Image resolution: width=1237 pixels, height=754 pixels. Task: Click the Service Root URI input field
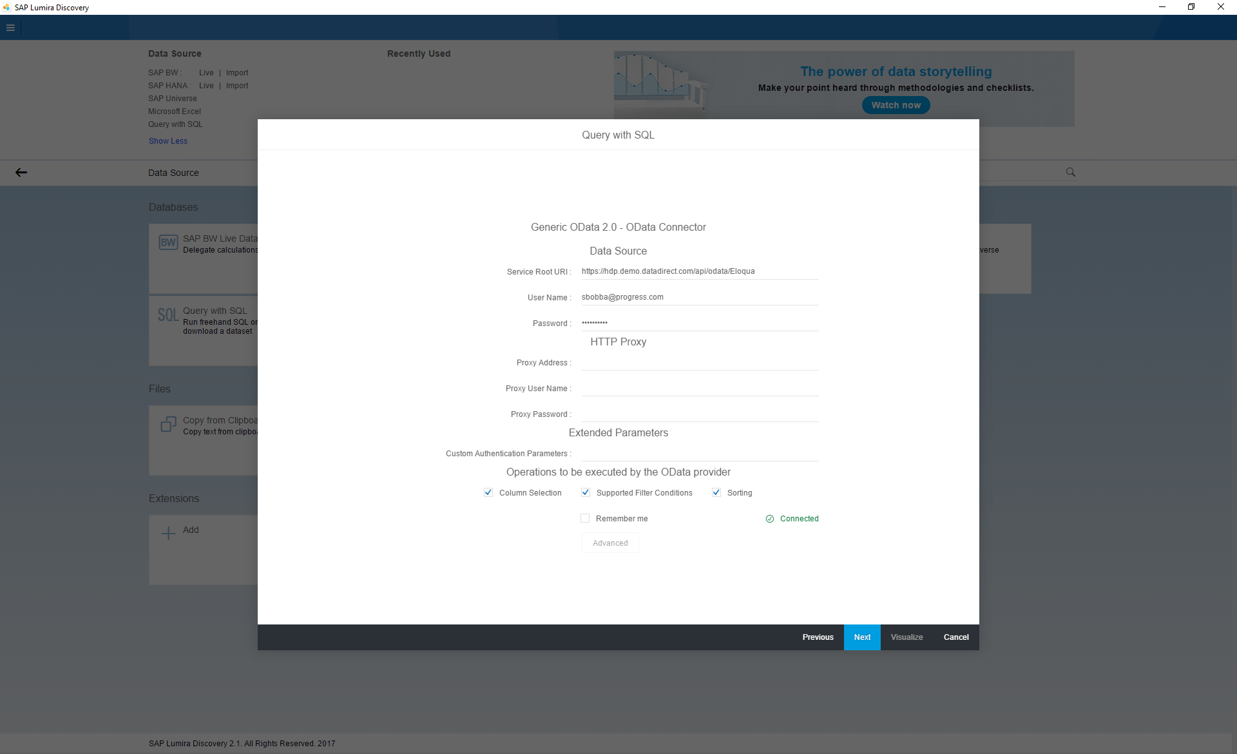(698, 271)
